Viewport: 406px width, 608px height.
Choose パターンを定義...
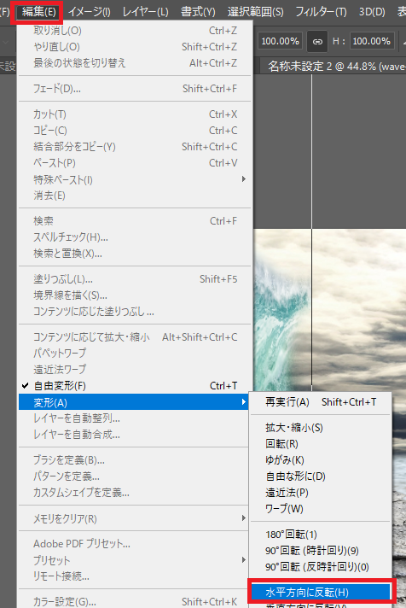[134, 476]
